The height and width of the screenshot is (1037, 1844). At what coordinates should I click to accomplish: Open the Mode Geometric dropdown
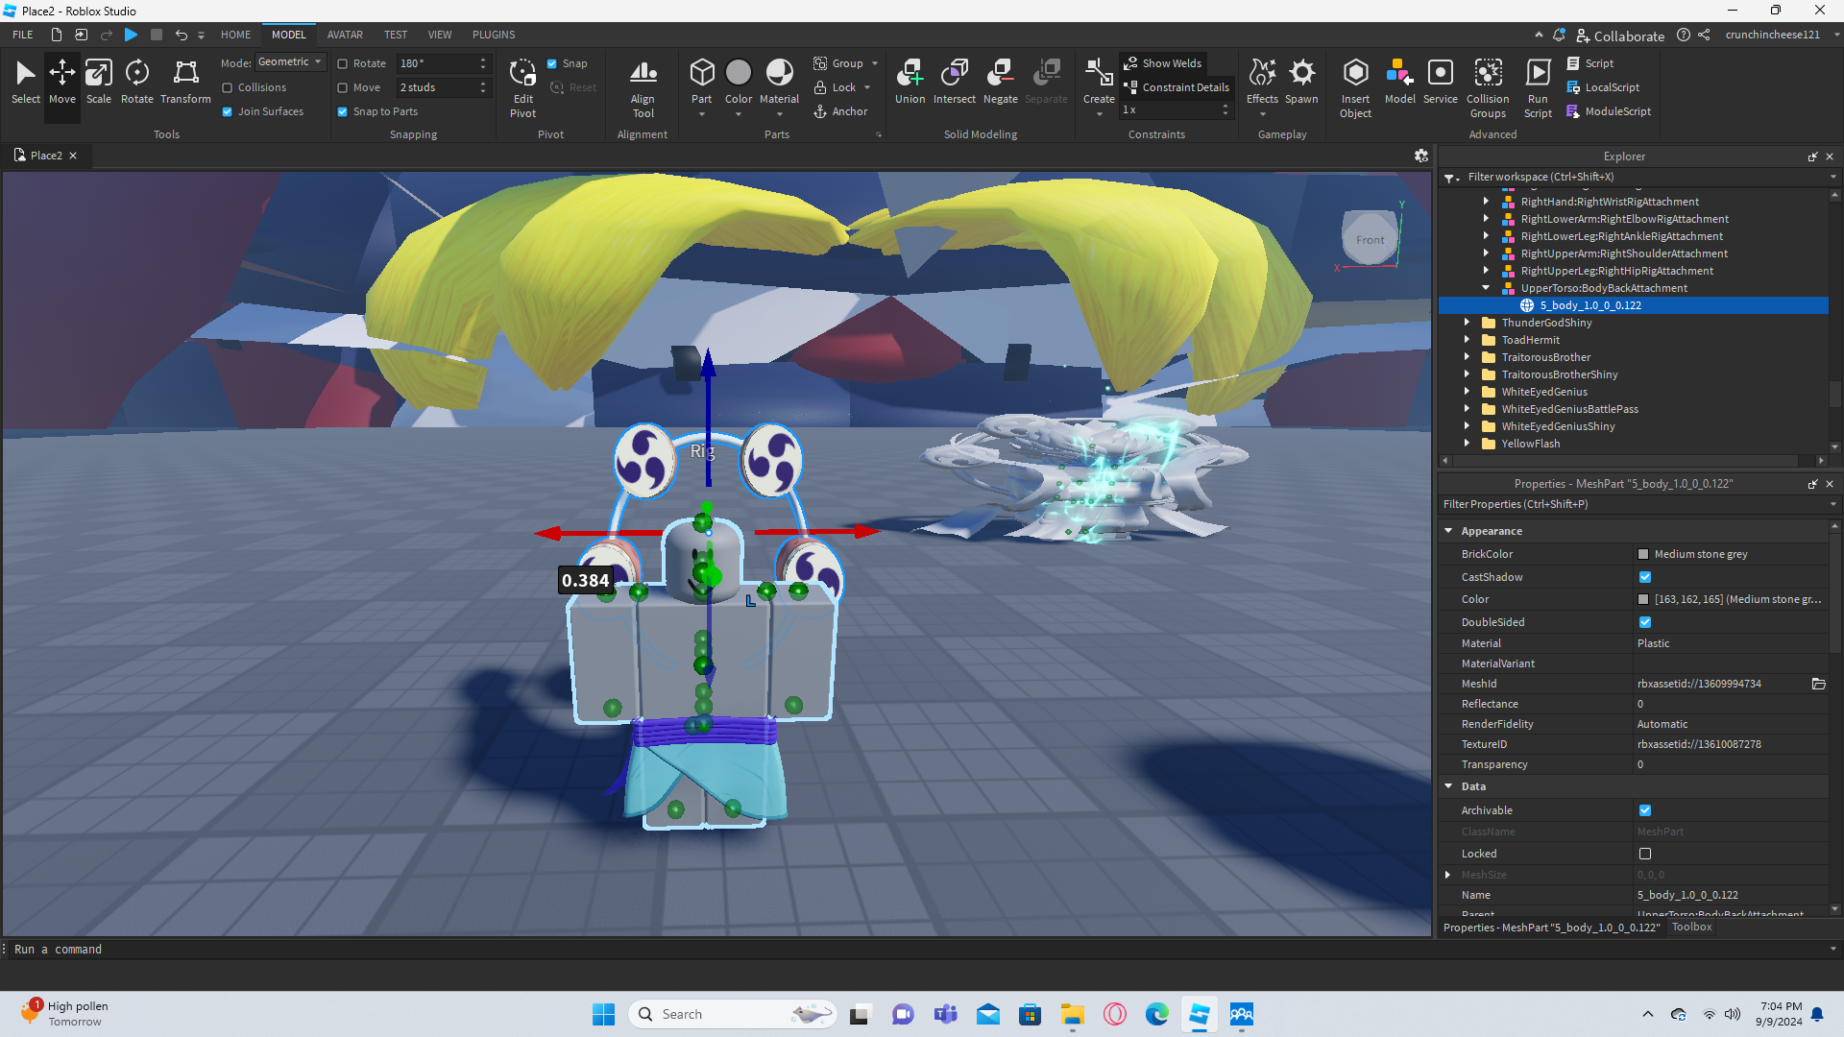click(290, 62)
